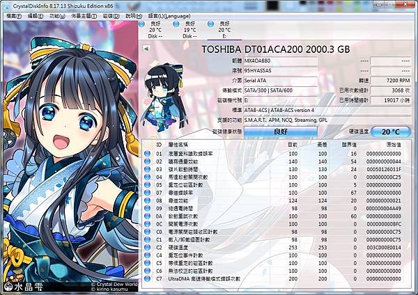Open the 說明(H) menu
Image resolution: width=418 pixels, height=295 pixels.
[x=134, y=16]
